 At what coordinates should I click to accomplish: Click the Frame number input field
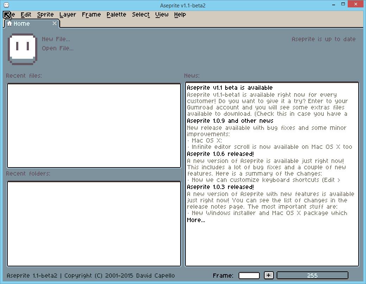[249, 275]
